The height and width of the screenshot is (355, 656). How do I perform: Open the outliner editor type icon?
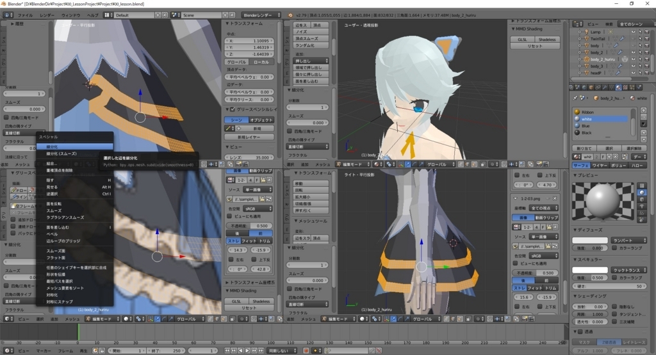tap(577, 24)
